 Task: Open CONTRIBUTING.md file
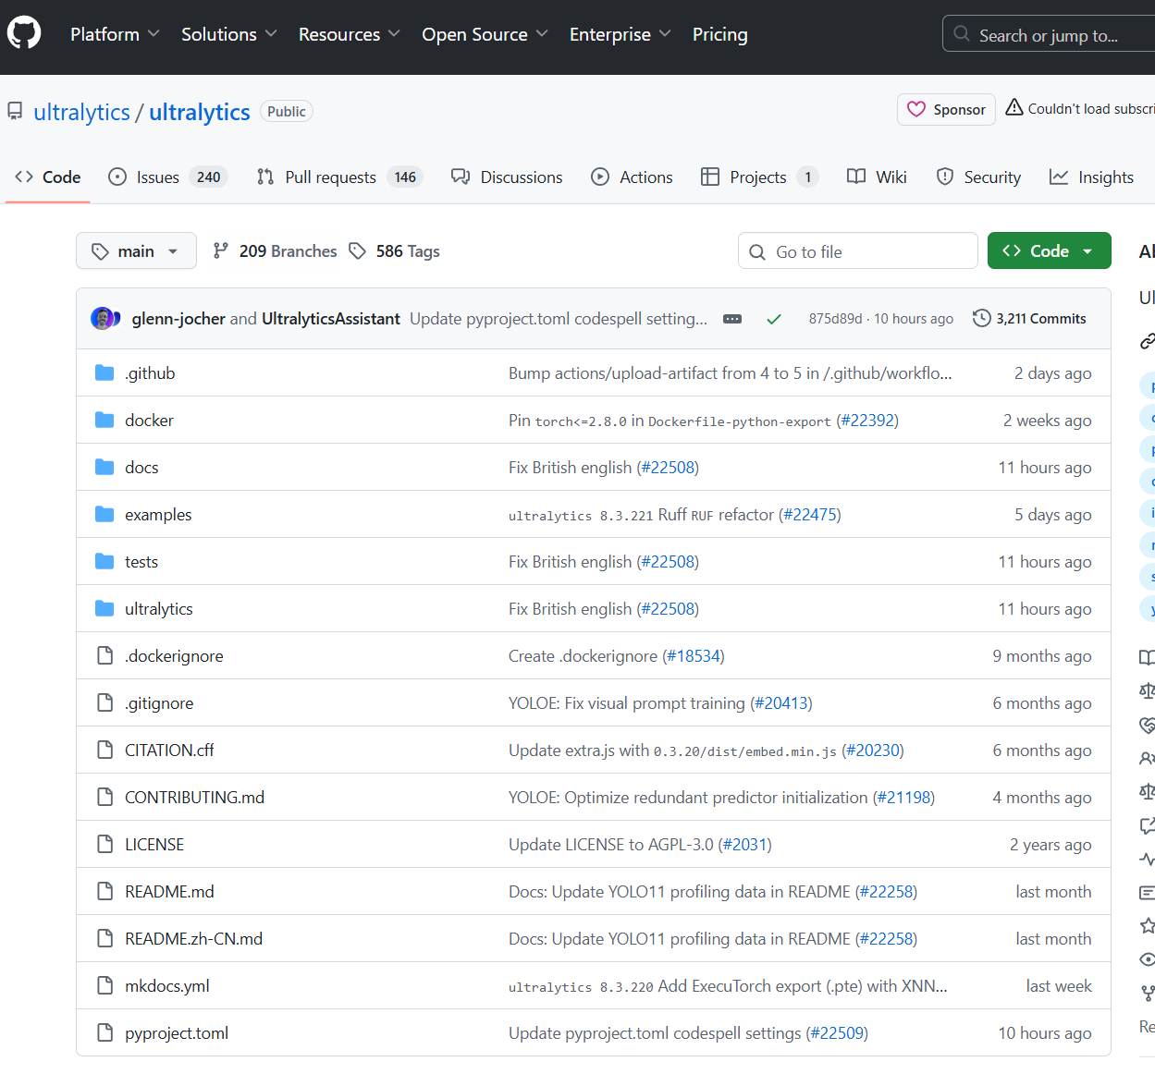(194, 797)
